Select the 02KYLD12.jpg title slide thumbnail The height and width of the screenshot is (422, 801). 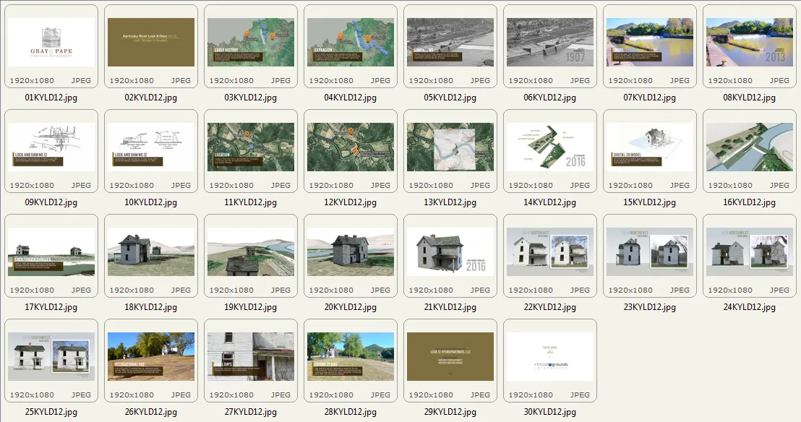point(151,43)
